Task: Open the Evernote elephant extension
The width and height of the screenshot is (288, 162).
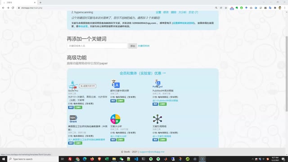Action: [x=237, y=8]
